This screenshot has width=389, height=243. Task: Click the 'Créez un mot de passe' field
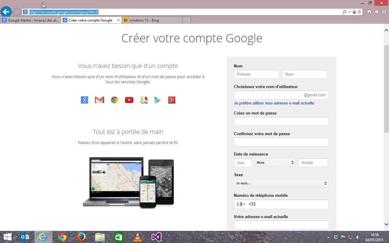pos(281,122)
